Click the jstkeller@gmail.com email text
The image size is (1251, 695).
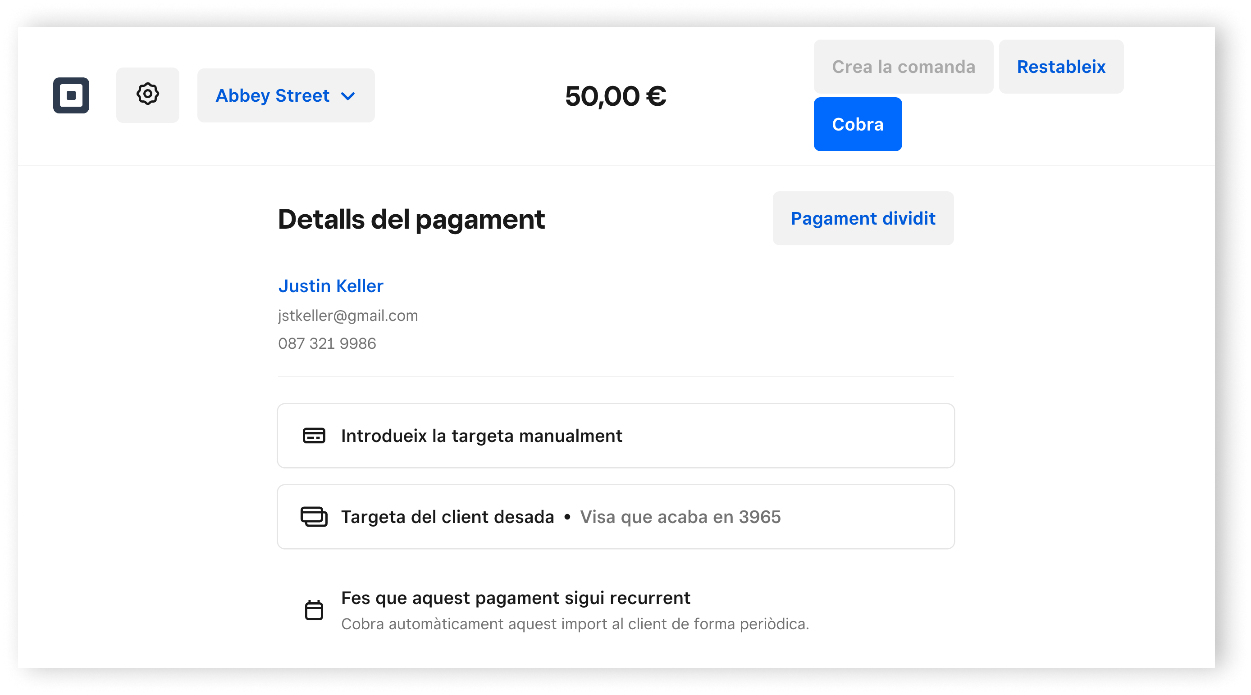point(348,316)
